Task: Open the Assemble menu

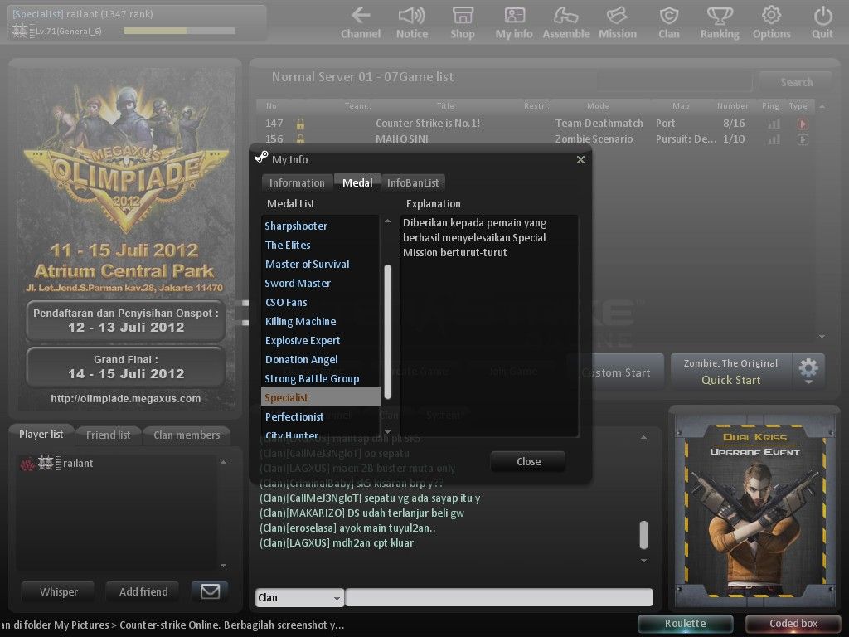Action: 565,22
